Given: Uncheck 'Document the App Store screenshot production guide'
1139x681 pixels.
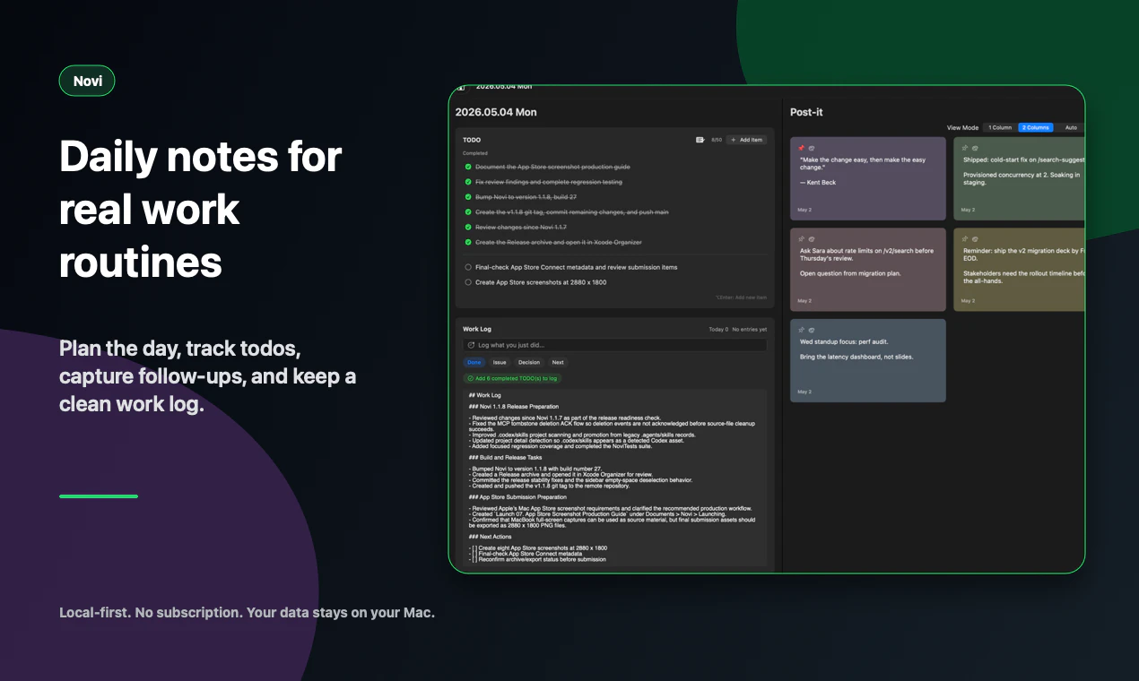Looking at the screenshot, I should (468, 167).
